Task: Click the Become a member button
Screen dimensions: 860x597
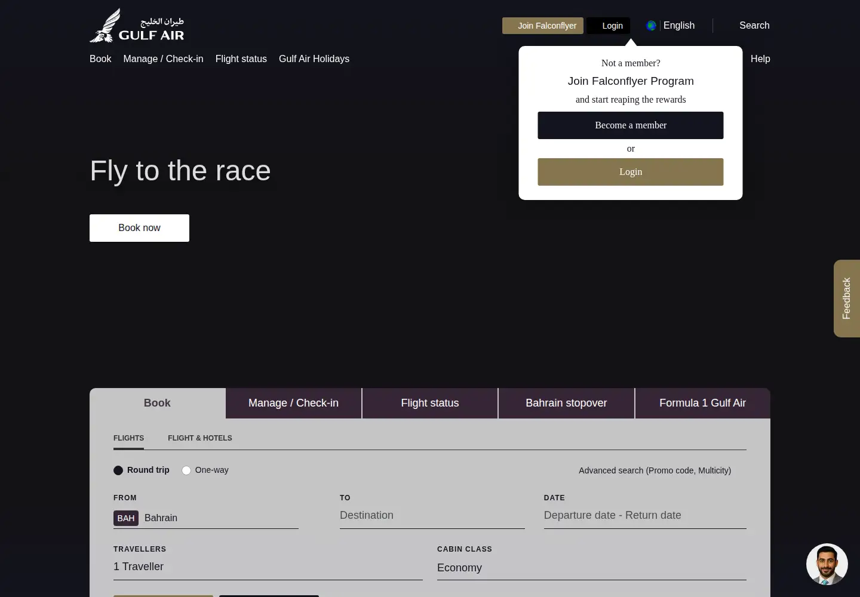Action: [x=631, y=125]
